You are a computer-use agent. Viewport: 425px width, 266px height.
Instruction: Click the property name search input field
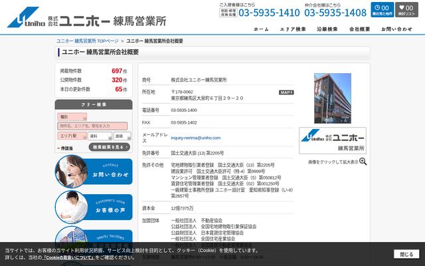(x=92, y=126)
